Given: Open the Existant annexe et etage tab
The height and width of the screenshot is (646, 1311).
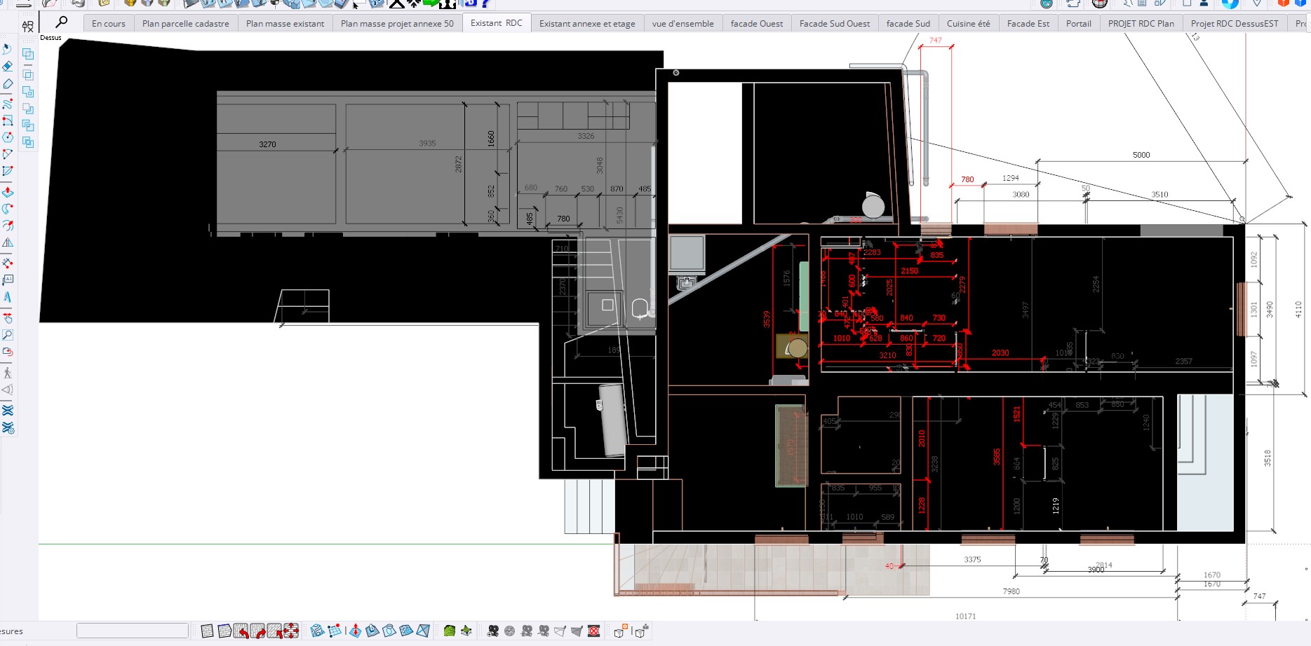Looking at the screenshot, I should tap(587, 23).
